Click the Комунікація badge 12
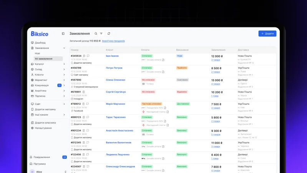Image resolution: width=307 pixels, height=173 pixels. tap(59, 86)
